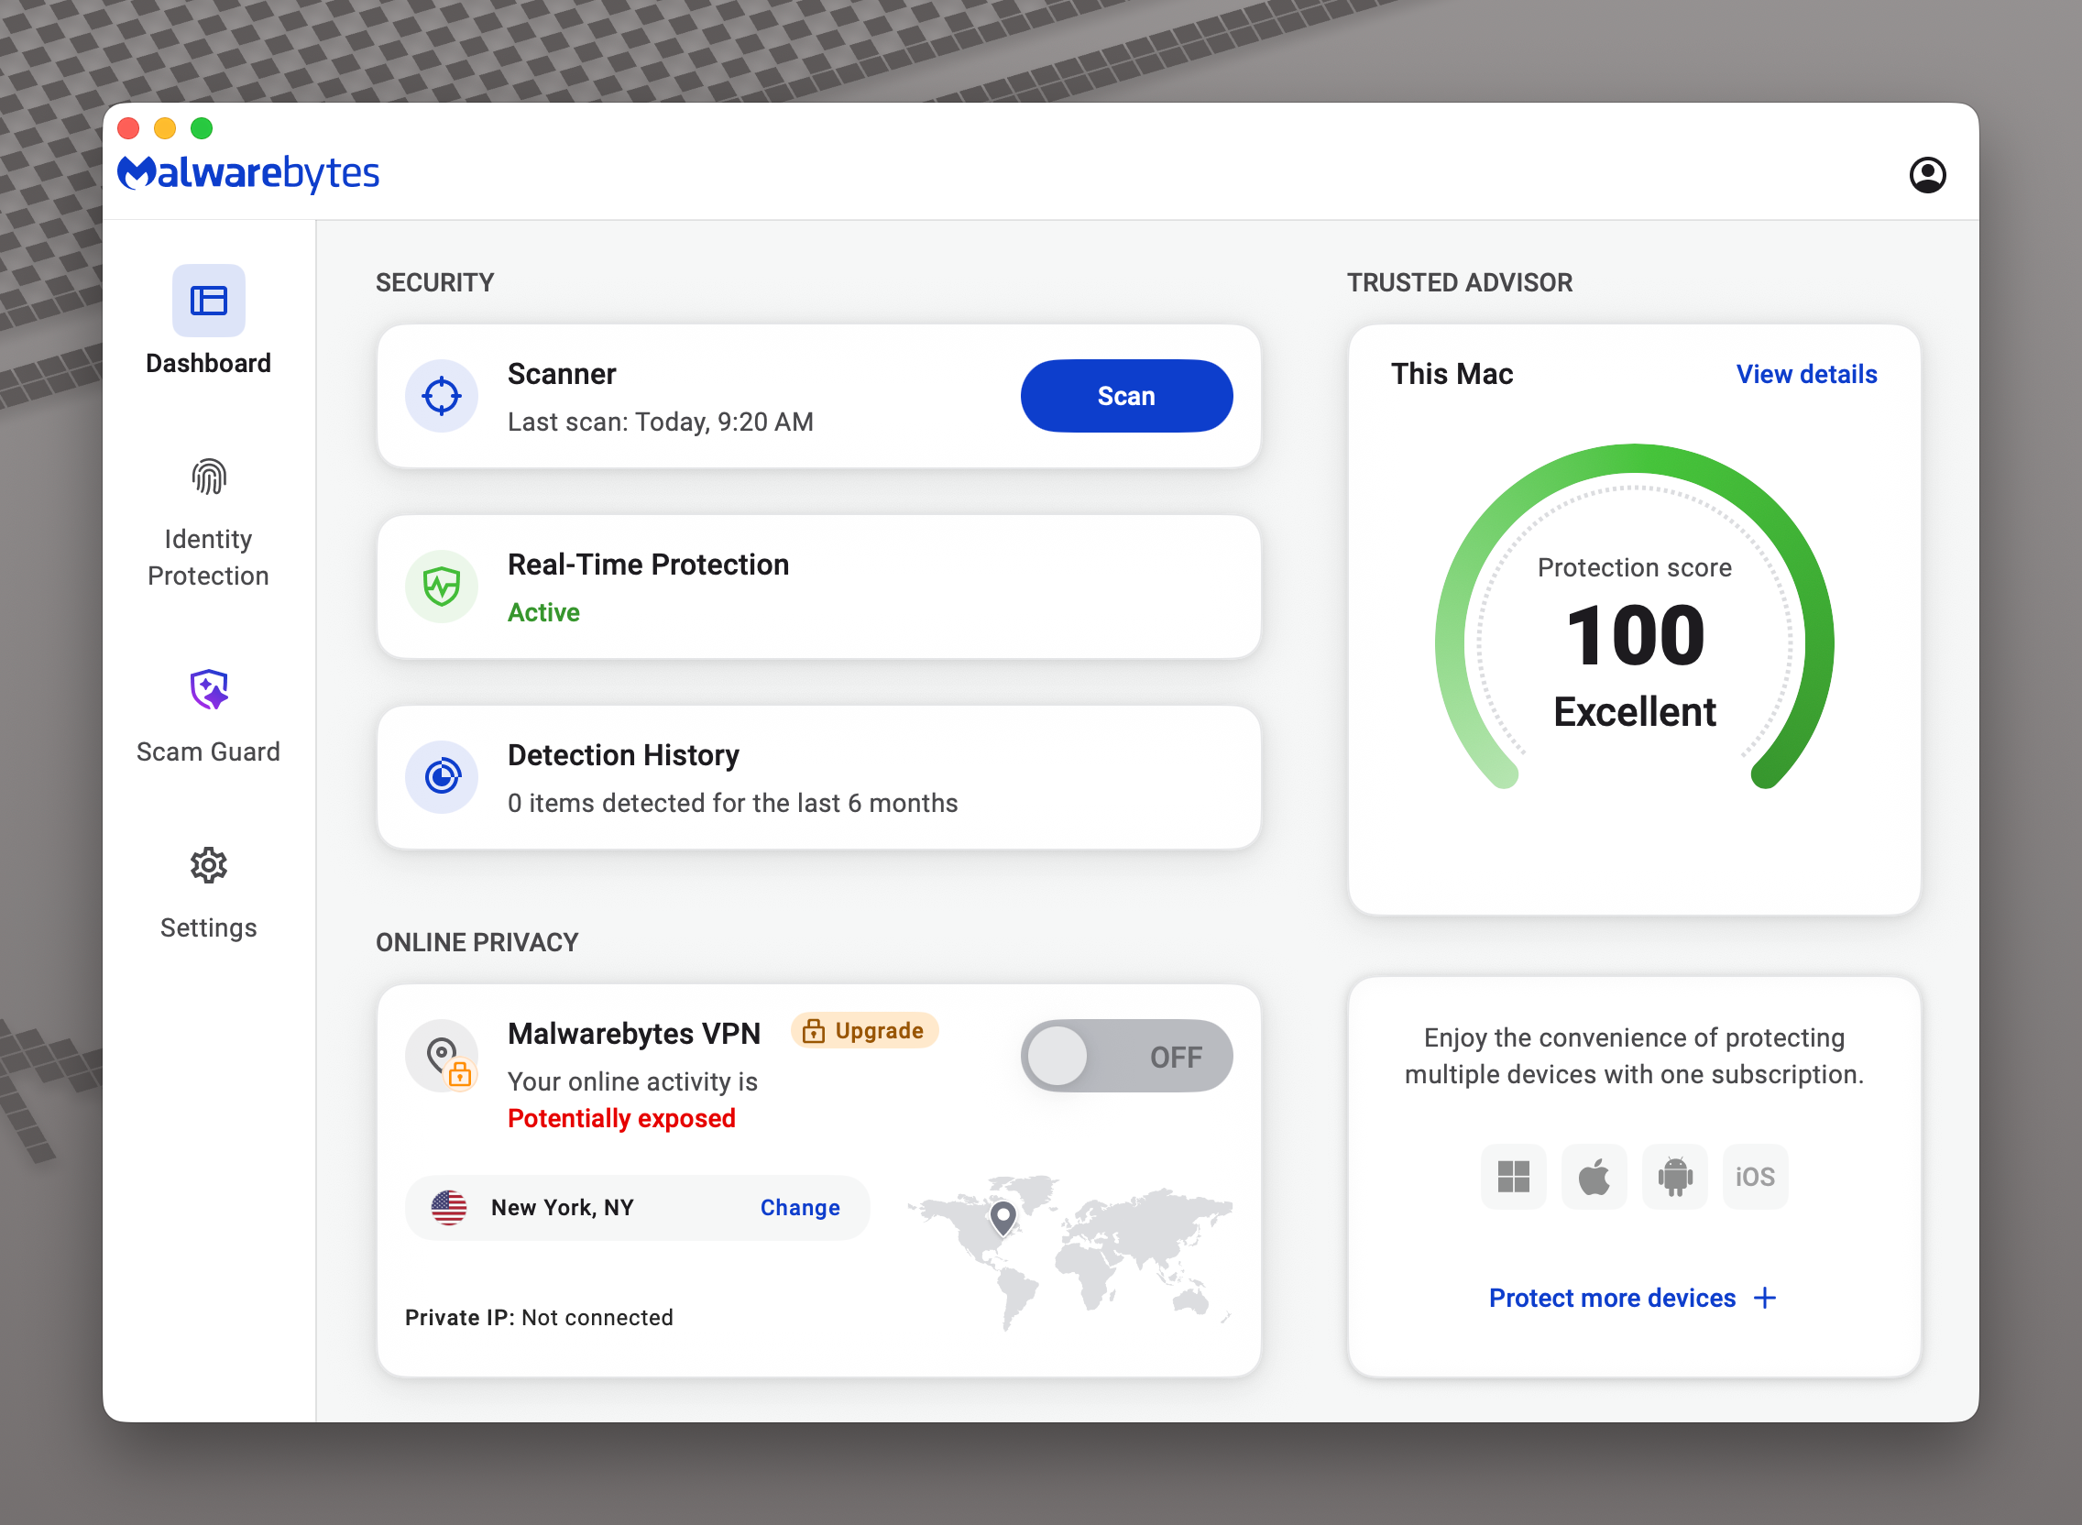Click the Scanner crosshair icon
The image size is (2082, 1525).
tap(441, 395)
